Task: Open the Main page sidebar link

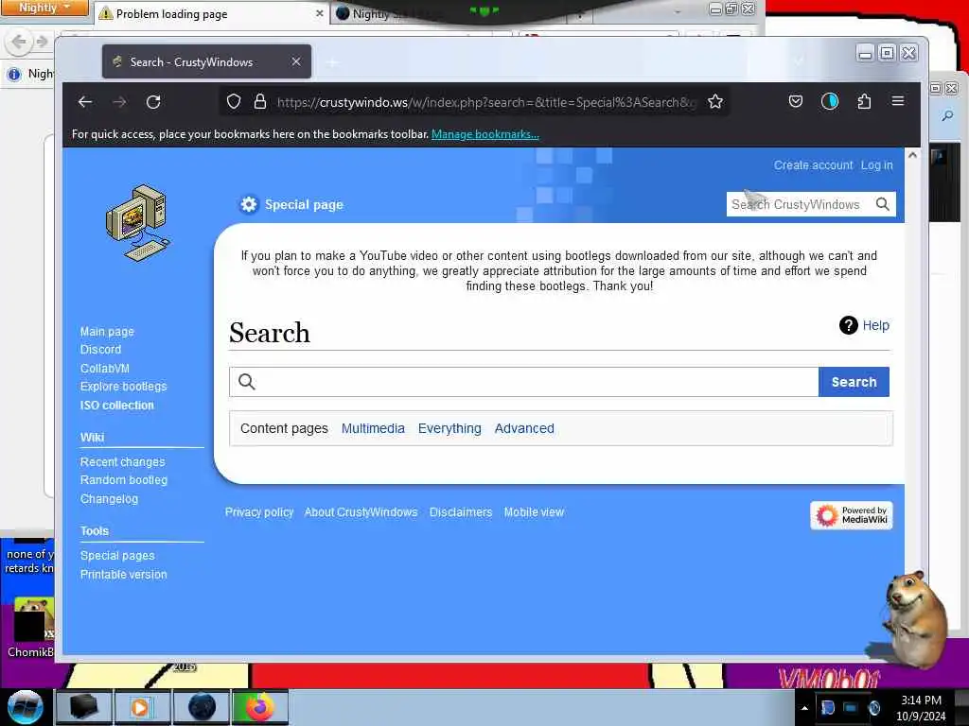Action: [107, 332]
